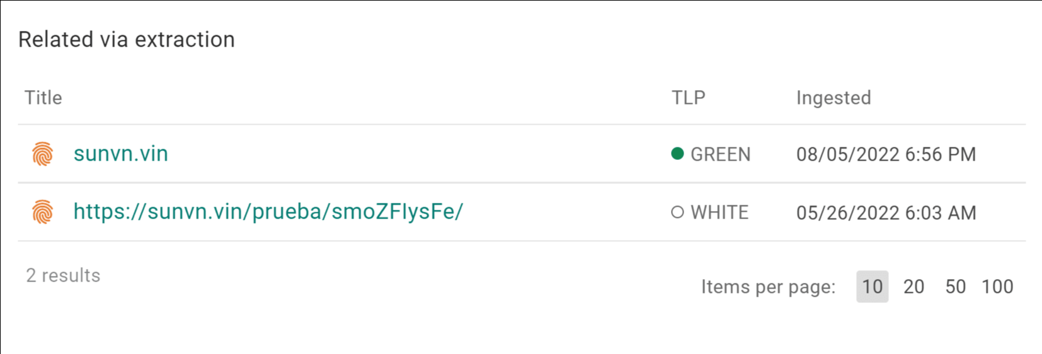Click the "Related via extraction" heading
Viewport: 1042px width, 354px height.
(x=127, y=40)
